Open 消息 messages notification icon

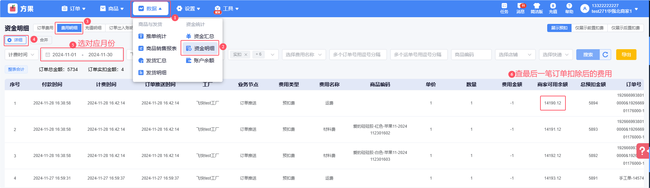[520, 6]
